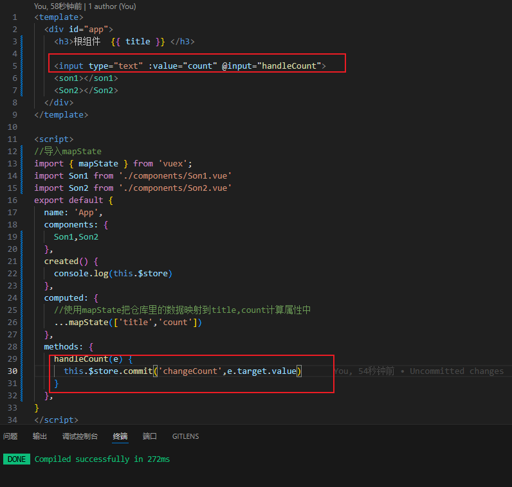
Task: Click the 'methods:' key on line 28
Action: tap(64, 346)
